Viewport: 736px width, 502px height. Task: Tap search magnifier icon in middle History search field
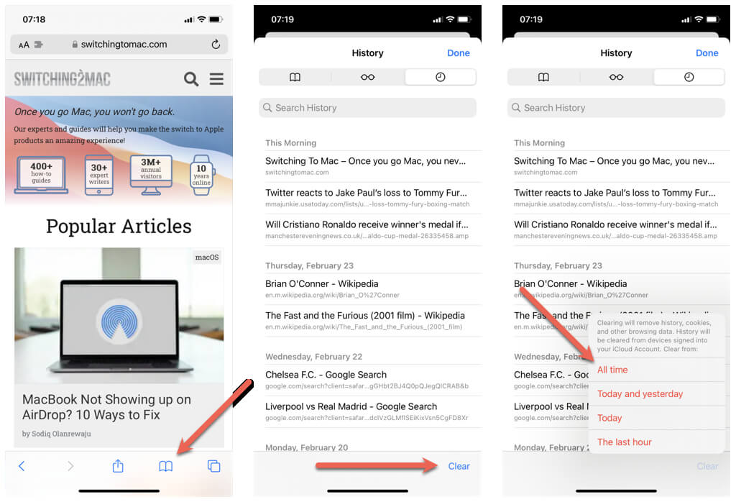tap(267, 108)
